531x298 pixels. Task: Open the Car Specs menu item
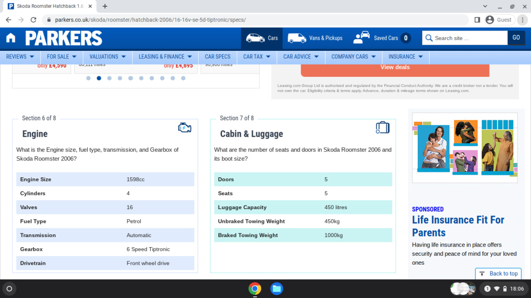218,57
